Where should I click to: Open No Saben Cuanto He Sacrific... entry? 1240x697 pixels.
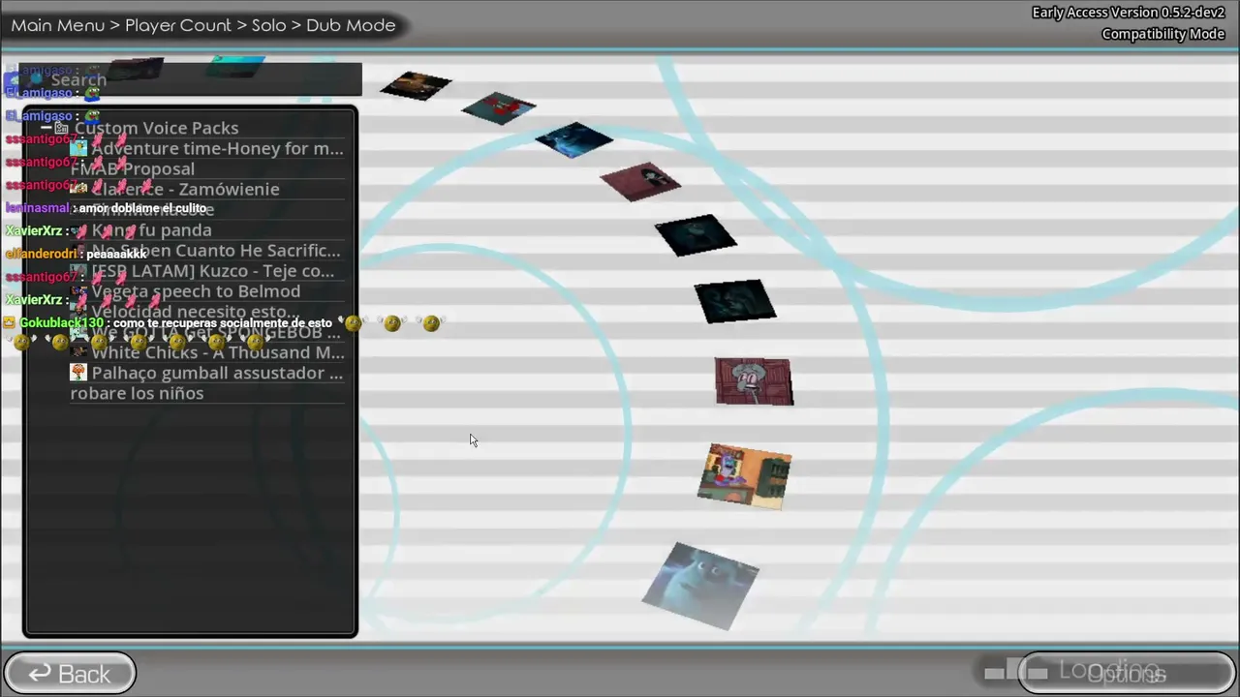[x=216, y=251]
